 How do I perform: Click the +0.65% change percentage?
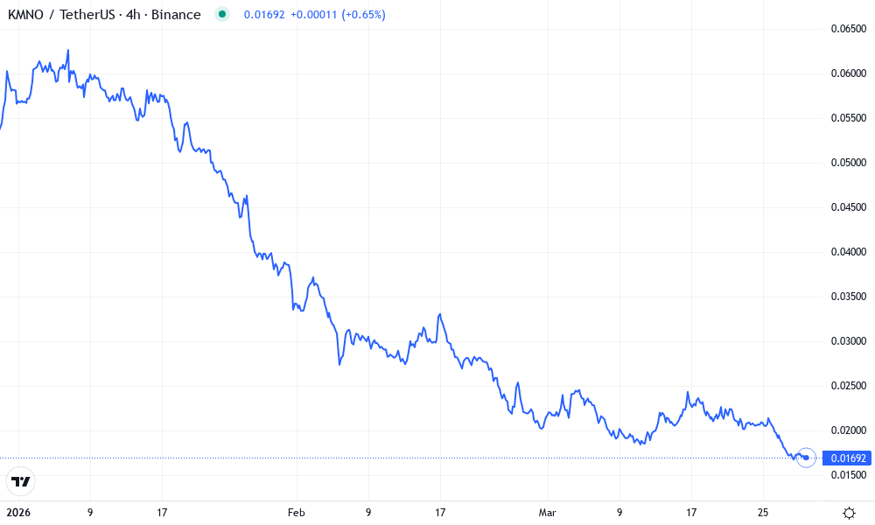click(364, 14)
